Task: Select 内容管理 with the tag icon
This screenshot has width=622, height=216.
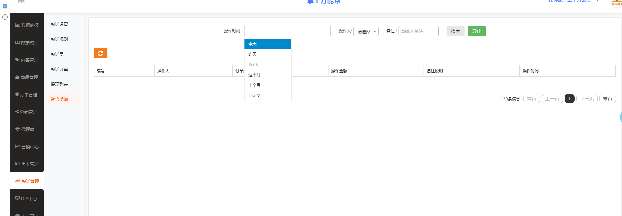Action: [27, 60]
